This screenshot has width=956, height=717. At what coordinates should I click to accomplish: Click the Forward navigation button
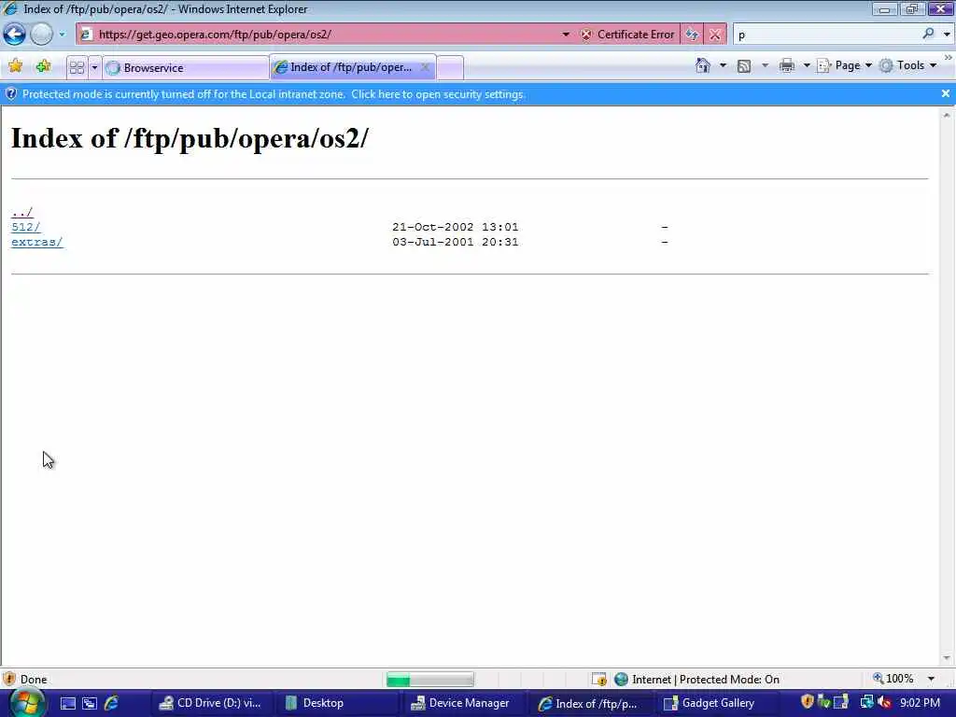click(x=41, y=35)
